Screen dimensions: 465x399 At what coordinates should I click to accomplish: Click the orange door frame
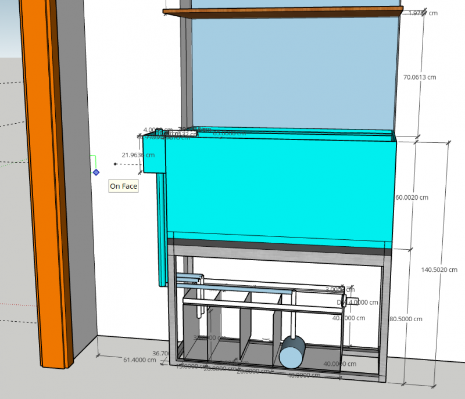click(x=46, y=184)
